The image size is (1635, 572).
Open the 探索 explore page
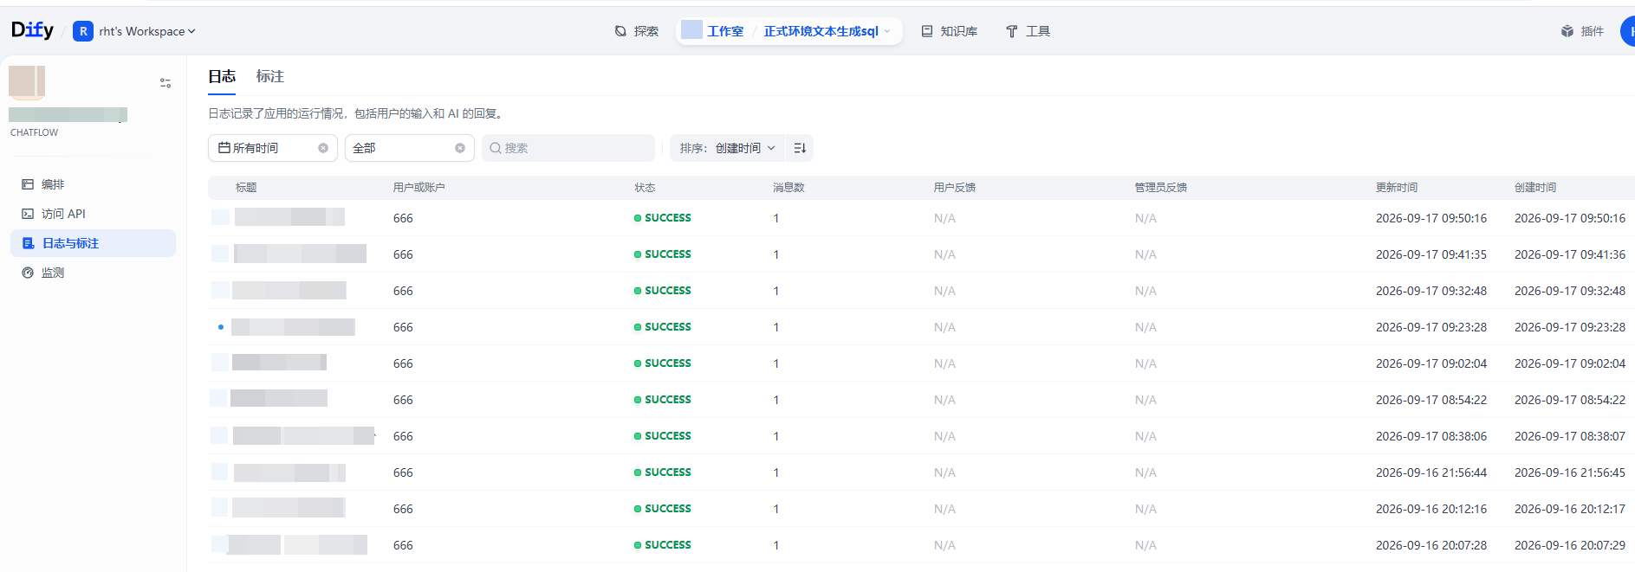pos(637,31)
